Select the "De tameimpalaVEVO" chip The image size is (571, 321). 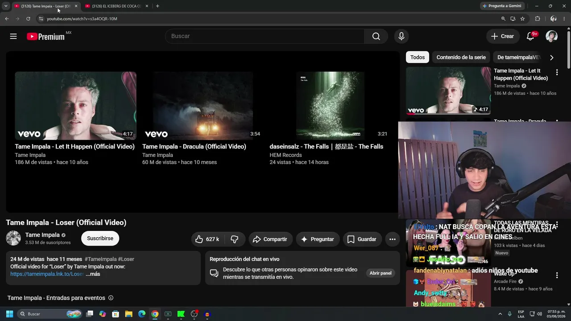coord(519,58)
